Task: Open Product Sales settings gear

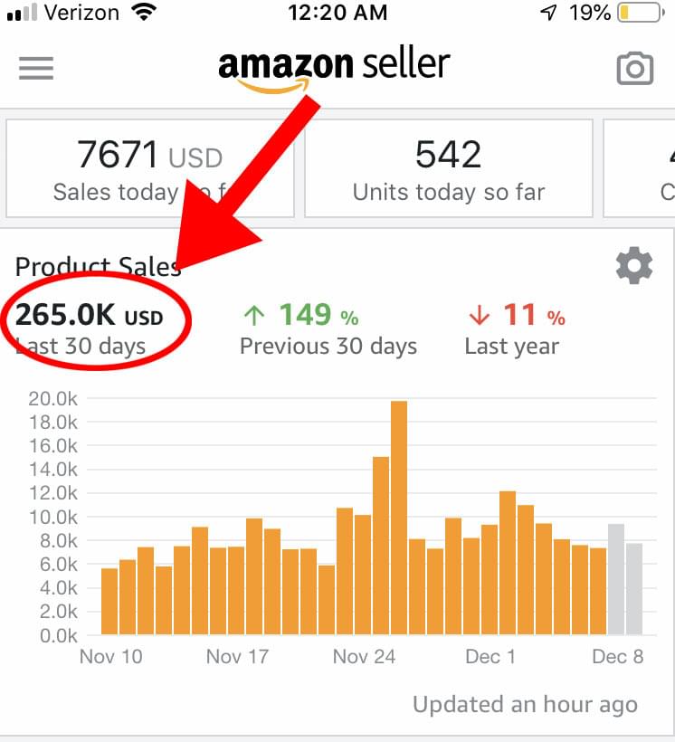Action: (x=633, y=265)
